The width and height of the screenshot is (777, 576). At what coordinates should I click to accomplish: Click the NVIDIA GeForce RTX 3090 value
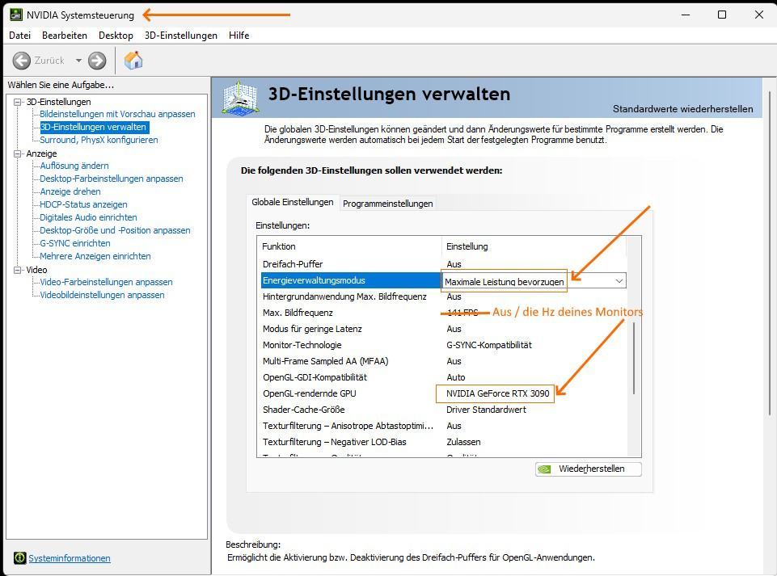tap(497, 393)
